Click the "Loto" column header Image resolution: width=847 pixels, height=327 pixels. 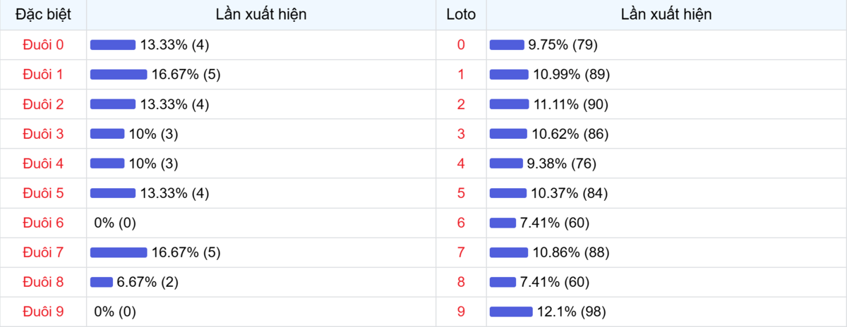click(x=461, y=14)
